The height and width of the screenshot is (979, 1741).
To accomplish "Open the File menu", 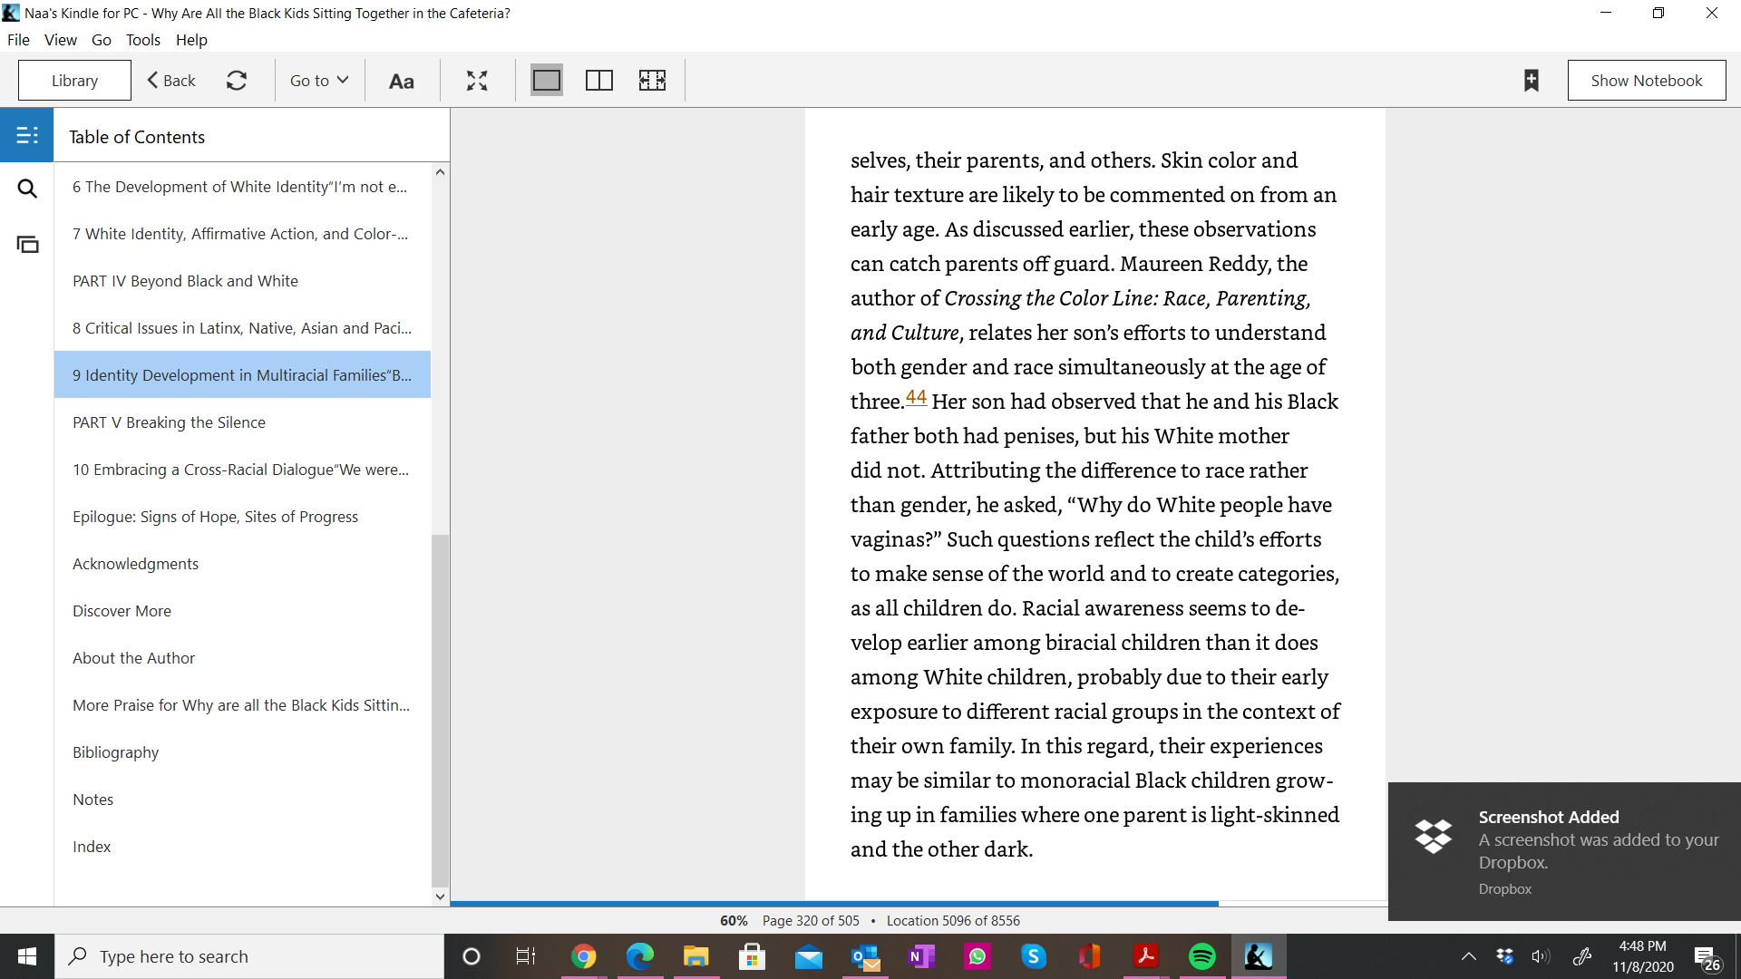I will pos(18,40).
